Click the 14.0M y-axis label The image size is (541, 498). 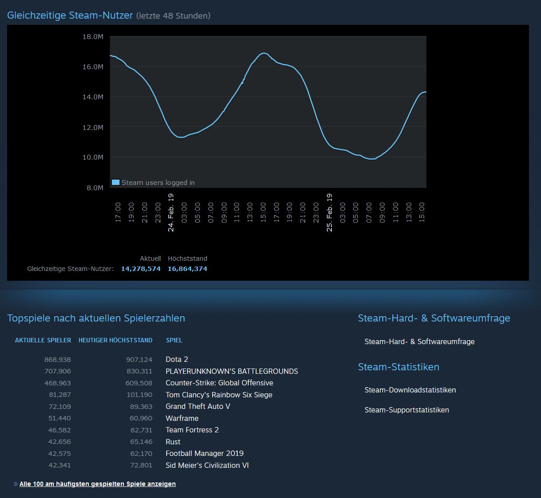click(x=93, y=97)
